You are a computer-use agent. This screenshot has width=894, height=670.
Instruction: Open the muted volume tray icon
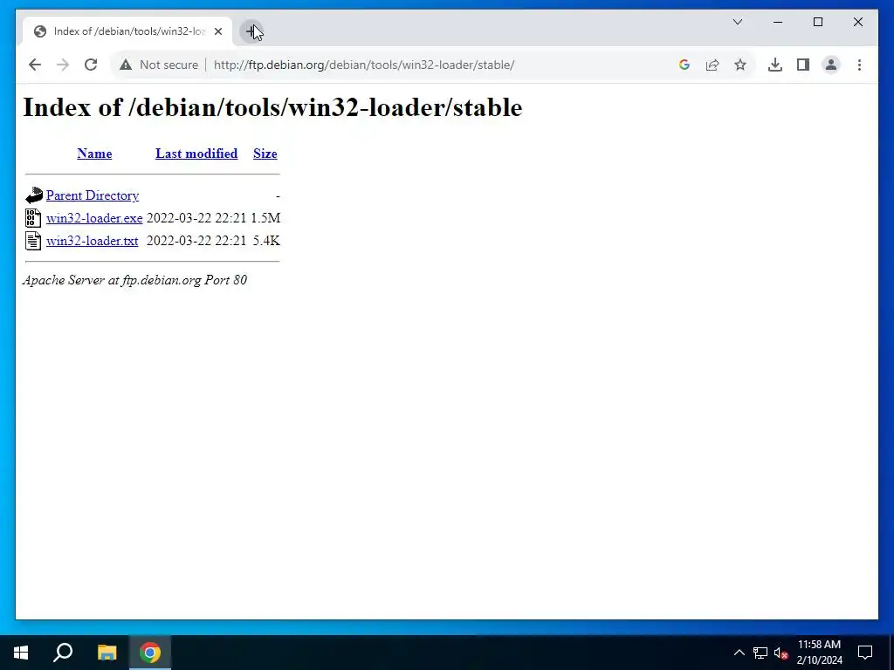[x=781, y=653]
